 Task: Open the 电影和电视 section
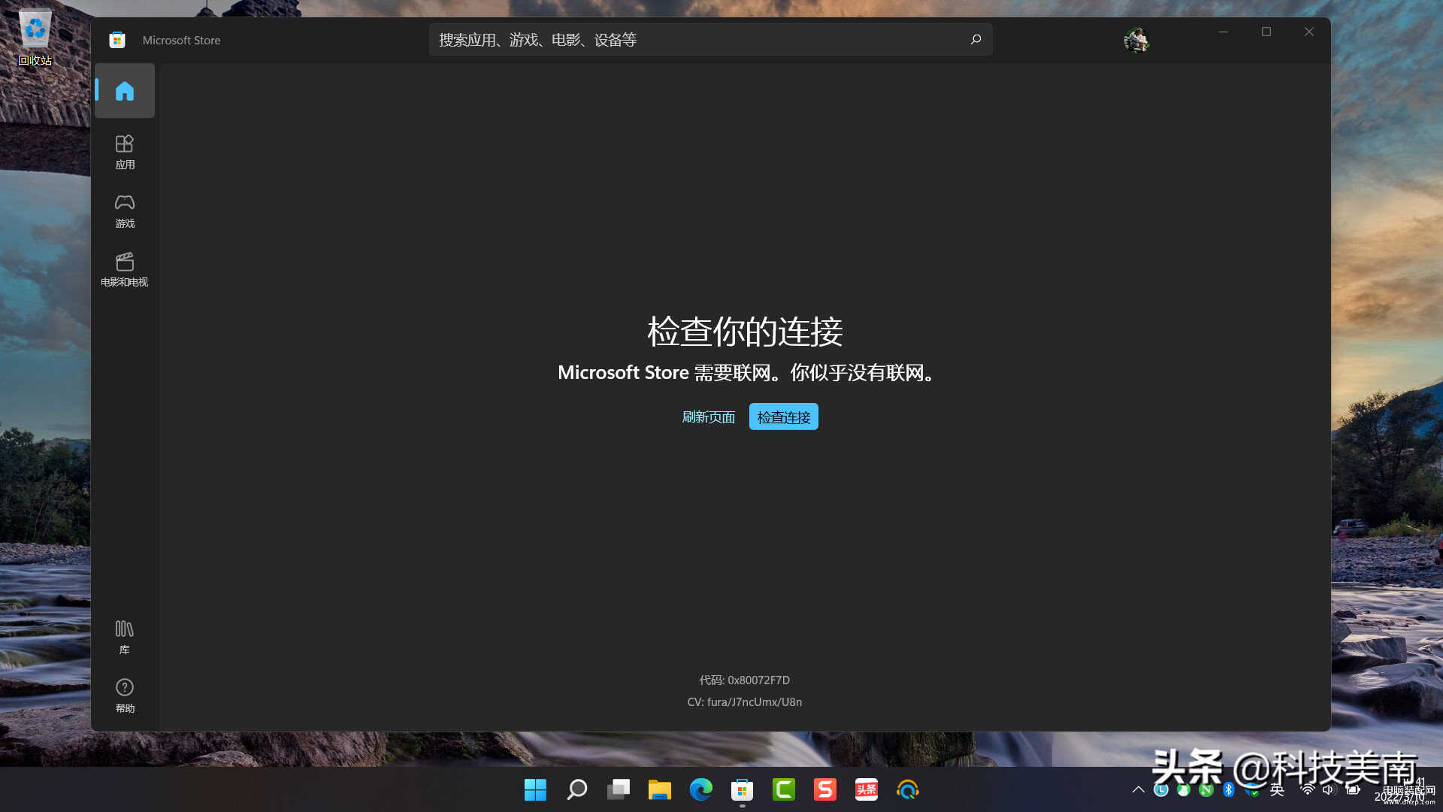(x=125, y=270)
